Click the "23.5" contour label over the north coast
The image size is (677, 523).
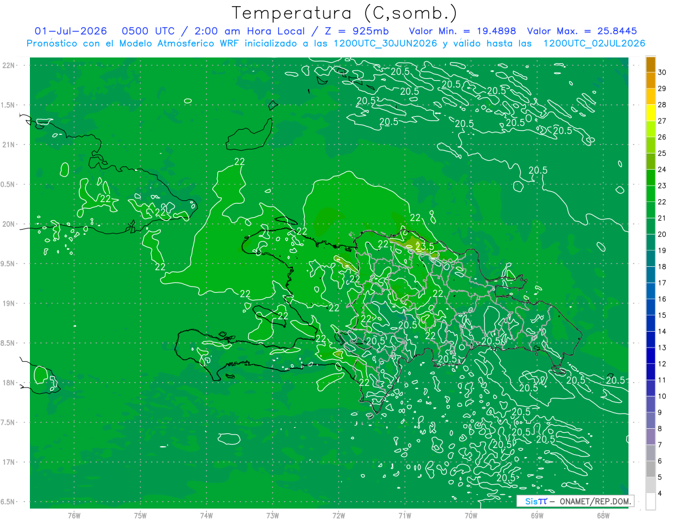(x=424, y=247)
